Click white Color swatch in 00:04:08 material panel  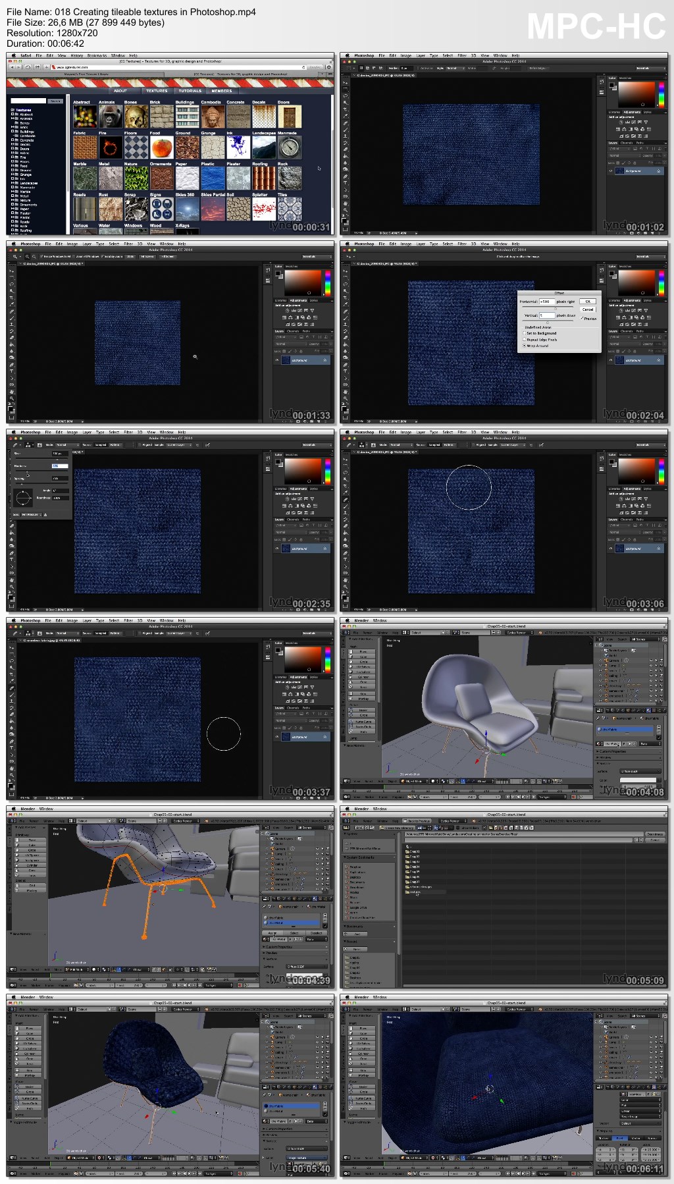click(x=638, y=780)
